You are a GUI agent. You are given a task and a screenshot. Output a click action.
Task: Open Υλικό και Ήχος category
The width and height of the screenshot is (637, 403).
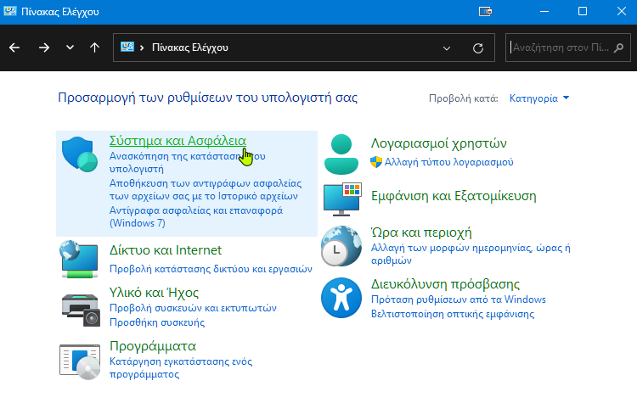[x=154, y=293]
